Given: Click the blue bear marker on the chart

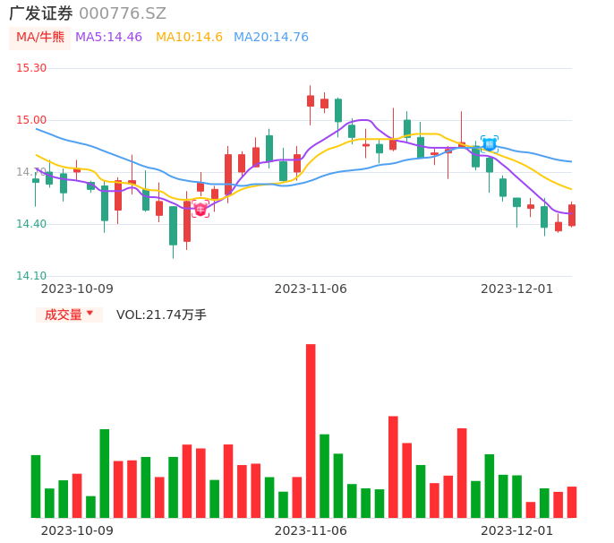Looking at the screenshot, I should (490, 143).
